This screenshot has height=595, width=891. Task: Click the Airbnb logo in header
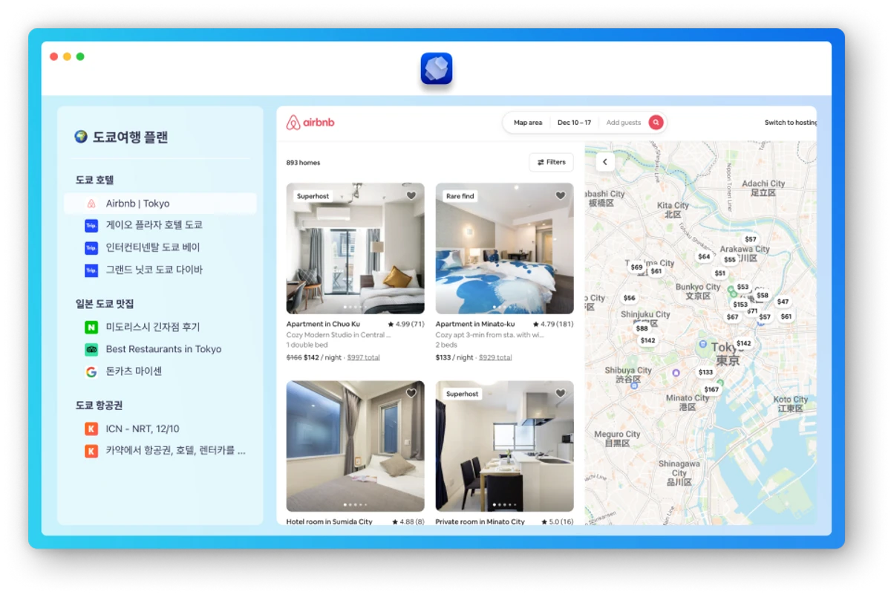(x=310, y=123)
